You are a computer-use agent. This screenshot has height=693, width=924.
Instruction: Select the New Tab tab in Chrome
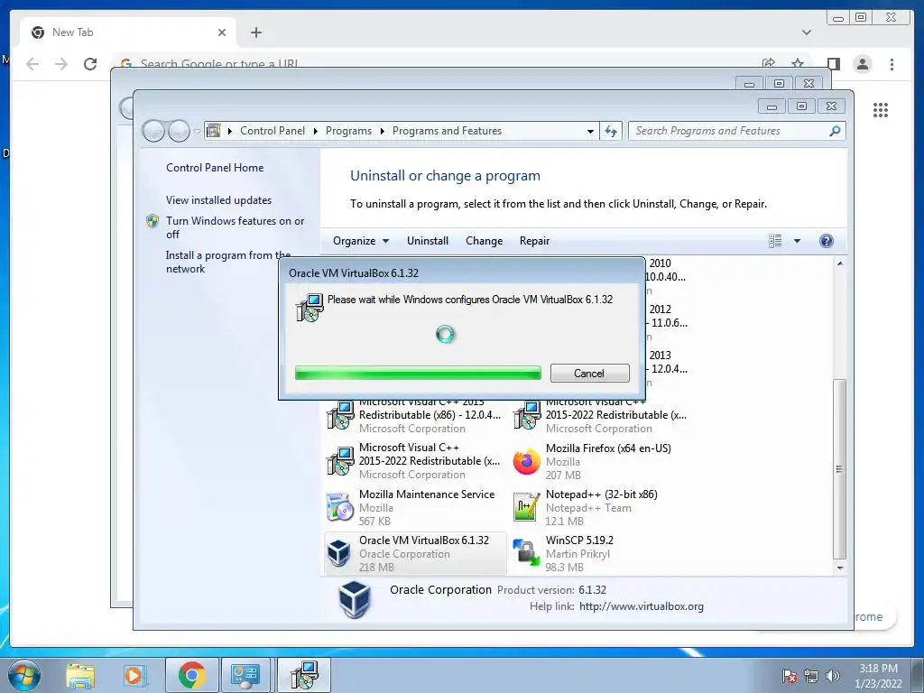tap(127, 32)
